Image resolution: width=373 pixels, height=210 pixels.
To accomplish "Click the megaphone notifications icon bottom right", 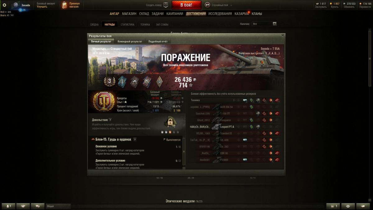I will pos(363,206).
